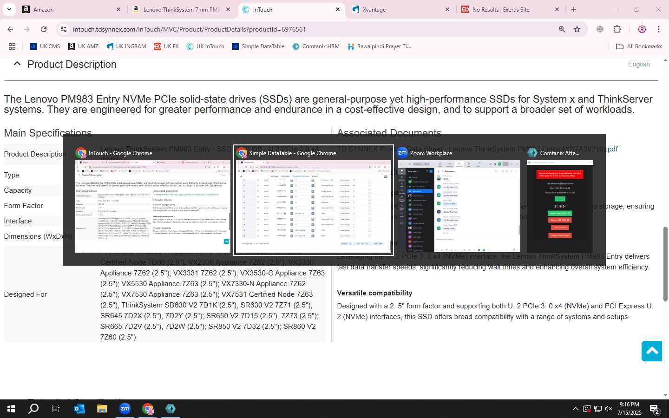669x418 pixels.
Task: Select the English language option
Action: coord(639,64)
